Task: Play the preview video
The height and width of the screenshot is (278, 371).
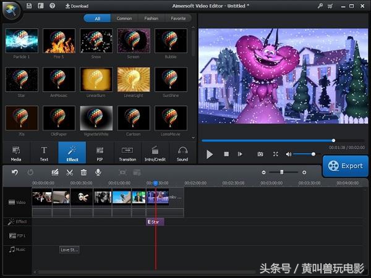Action: click(210, 154)
